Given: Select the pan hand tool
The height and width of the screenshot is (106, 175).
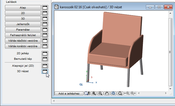Looking at the screenshot, I should (x=107, y=93).
